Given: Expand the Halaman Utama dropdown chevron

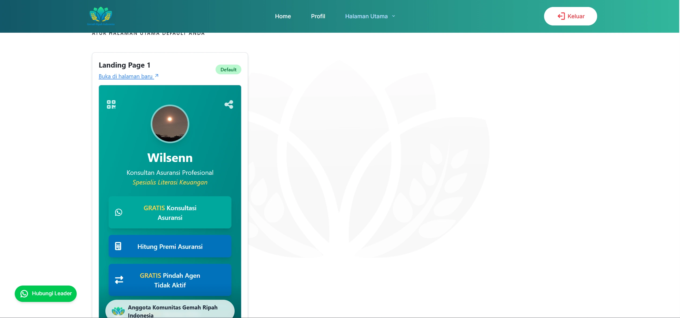Looking at the screenshot, I should point(394,16).
